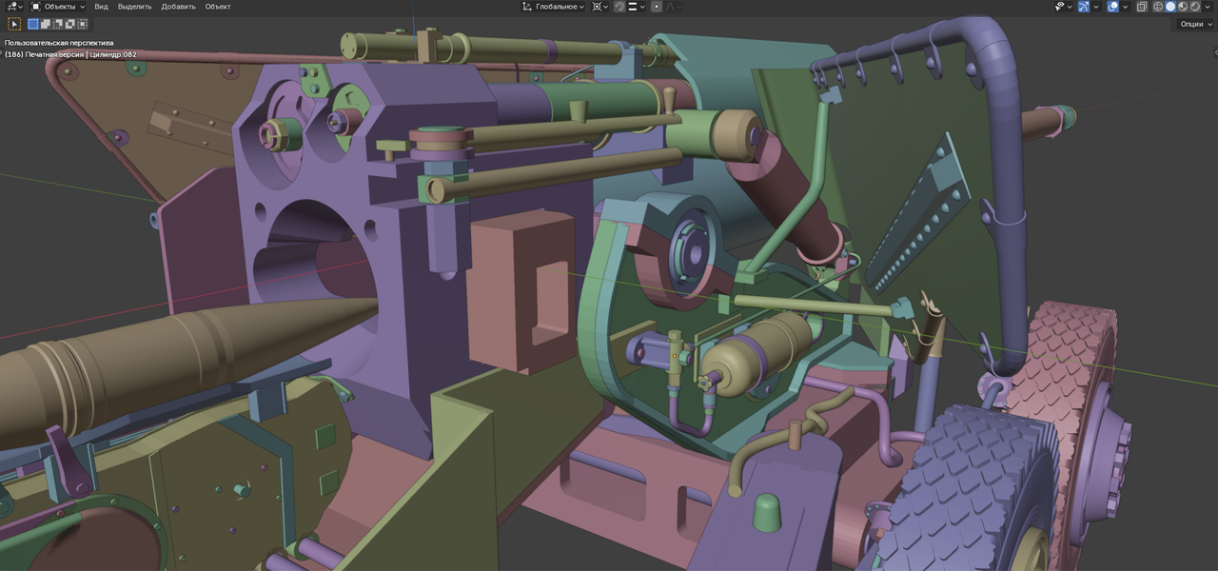Switch to material preview shading
This screenshot has height=571, width=1218.
(1183, 7)
